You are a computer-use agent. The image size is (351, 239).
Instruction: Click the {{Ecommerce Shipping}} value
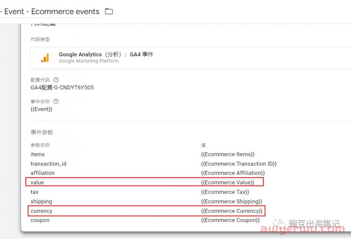(x=231, y=202)
